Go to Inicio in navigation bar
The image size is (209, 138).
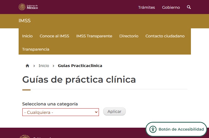tap(27, 36)
